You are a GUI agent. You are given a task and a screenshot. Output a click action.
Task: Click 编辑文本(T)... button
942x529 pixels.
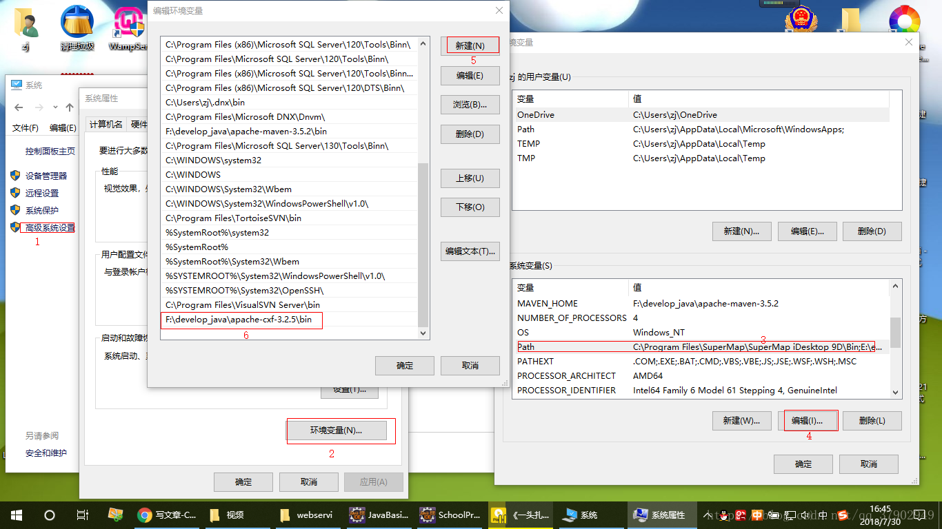click(470, 251)
